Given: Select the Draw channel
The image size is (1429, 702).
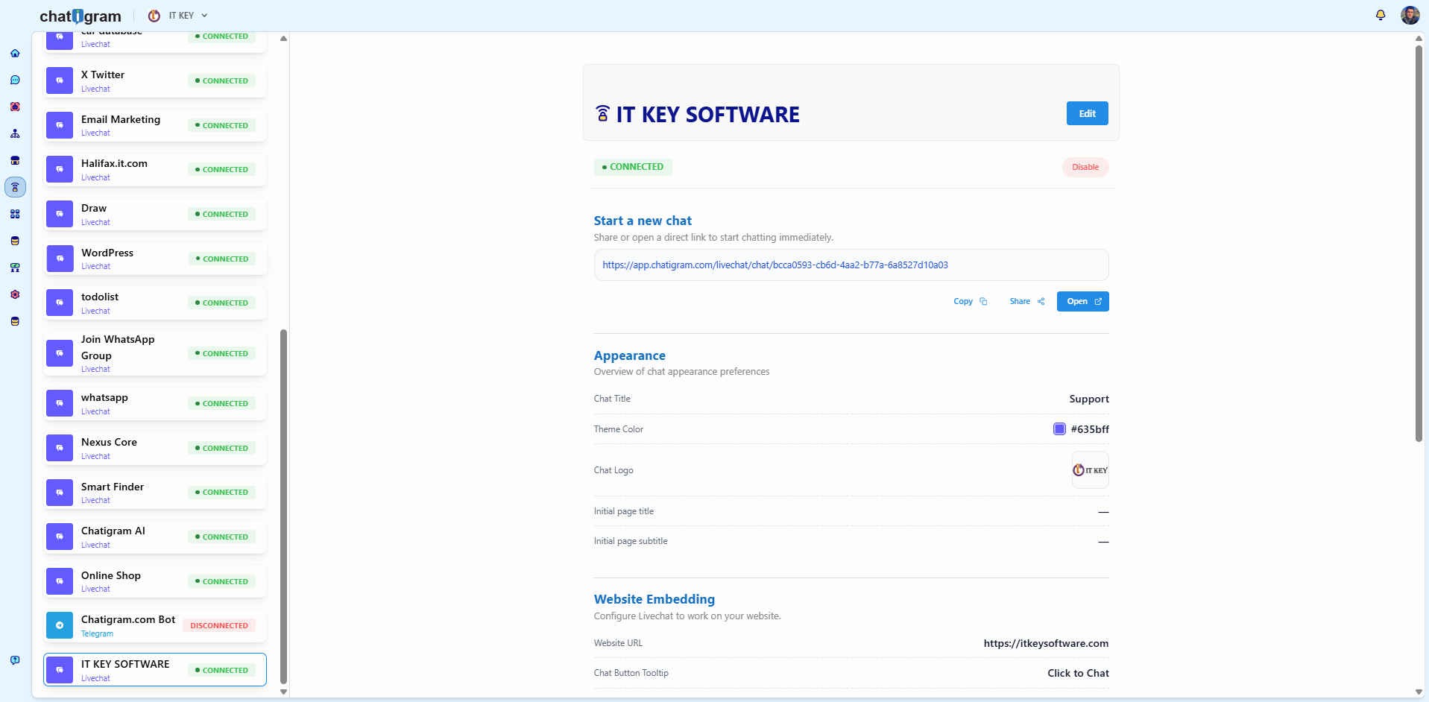Looking at the screenshot, I should [x=155, y=215].
